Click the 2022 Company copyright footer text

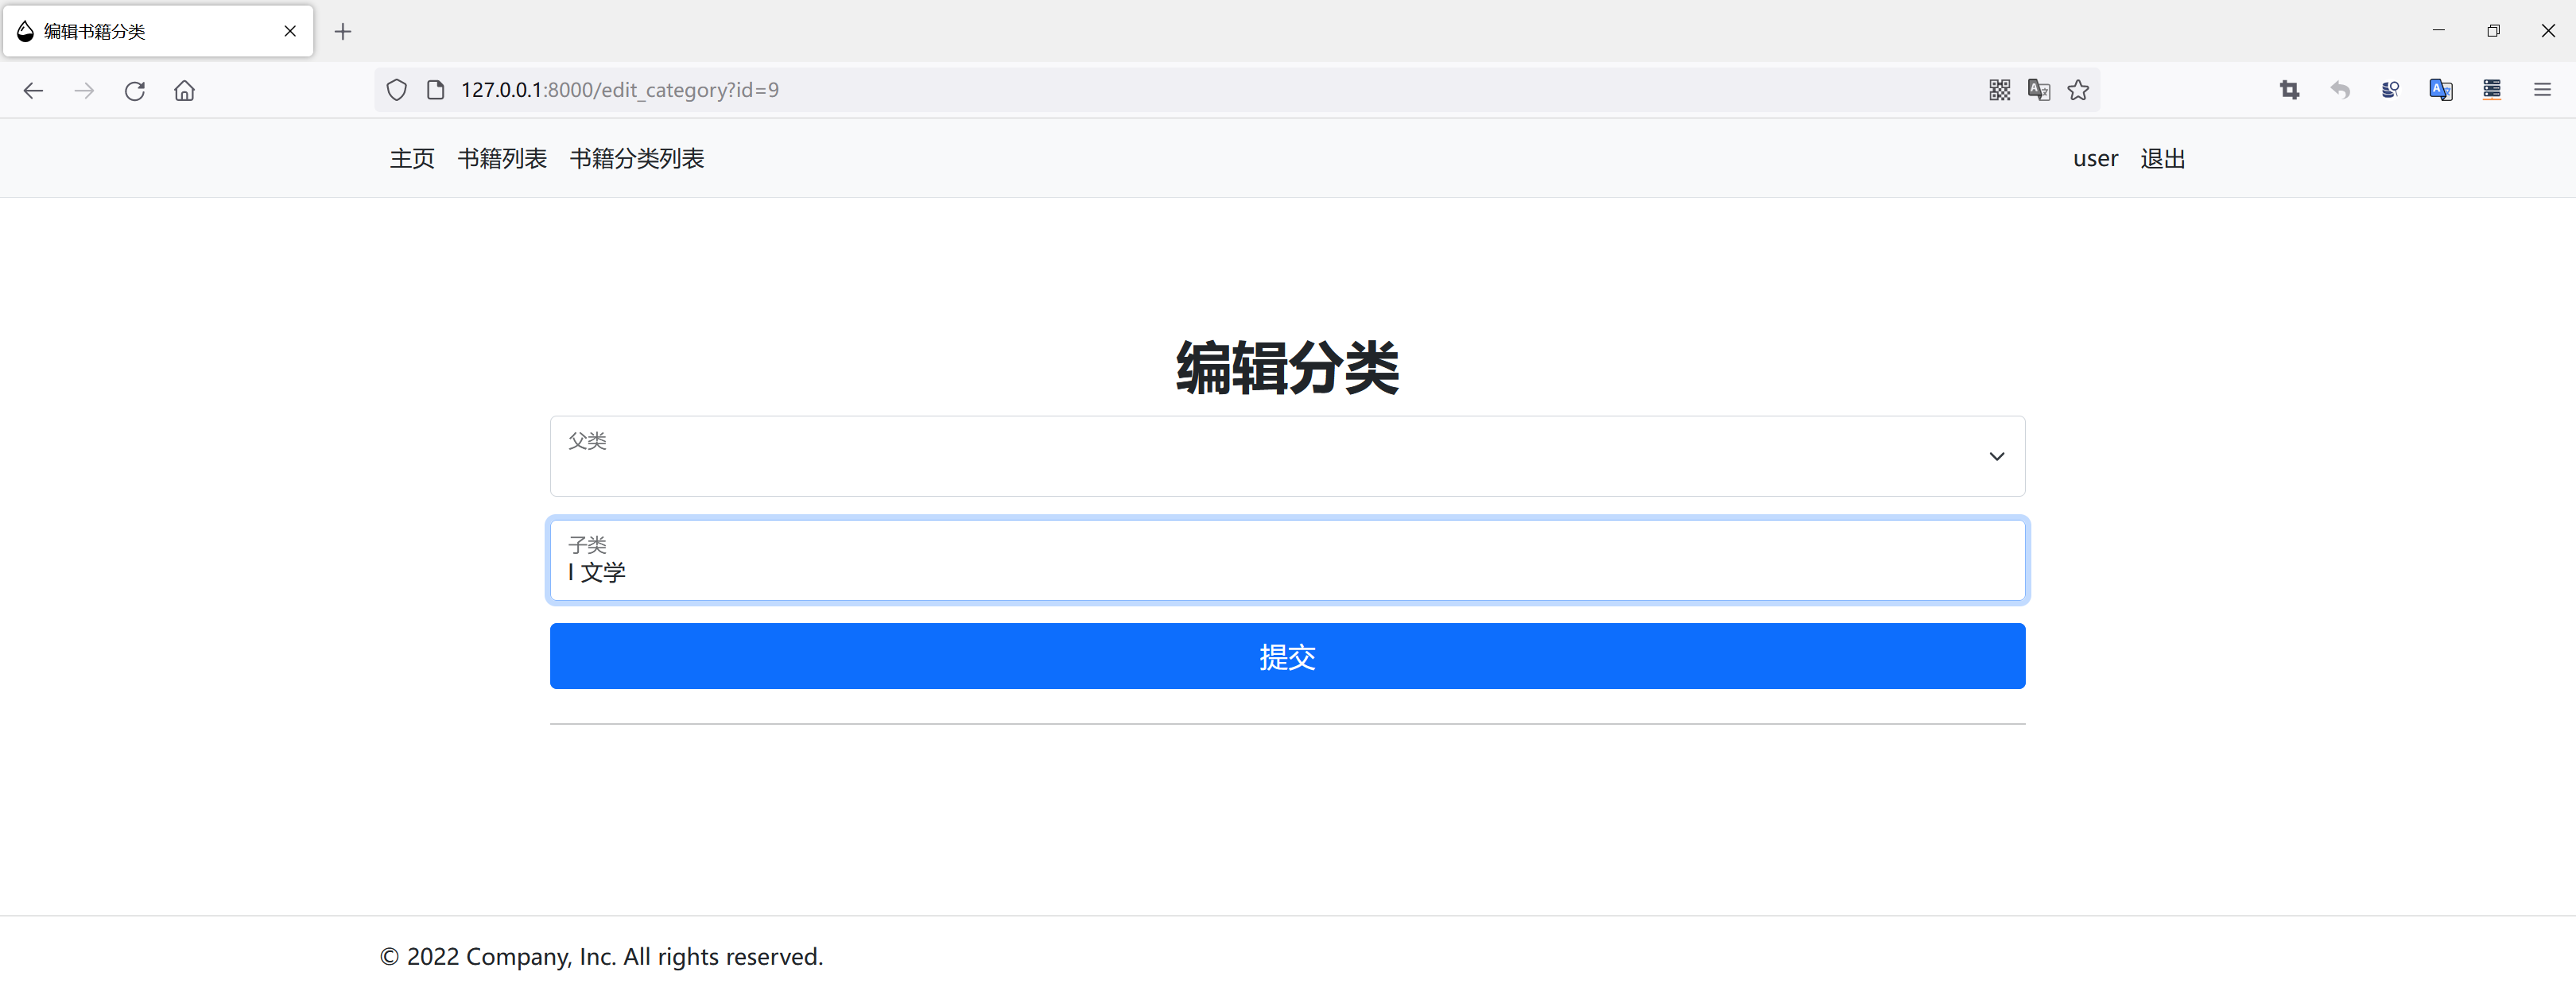tap(601, 957)
